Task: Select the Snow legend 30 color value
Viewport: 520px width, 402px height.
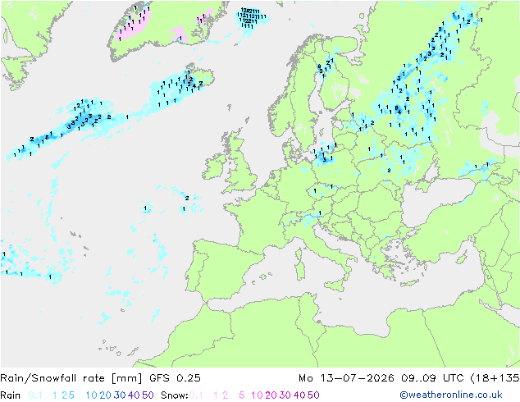Action: tap(285, 395)
